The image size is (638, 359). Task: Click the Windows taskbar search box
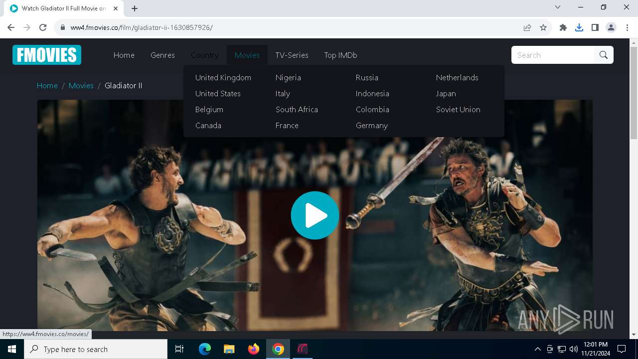click(96, 349)
